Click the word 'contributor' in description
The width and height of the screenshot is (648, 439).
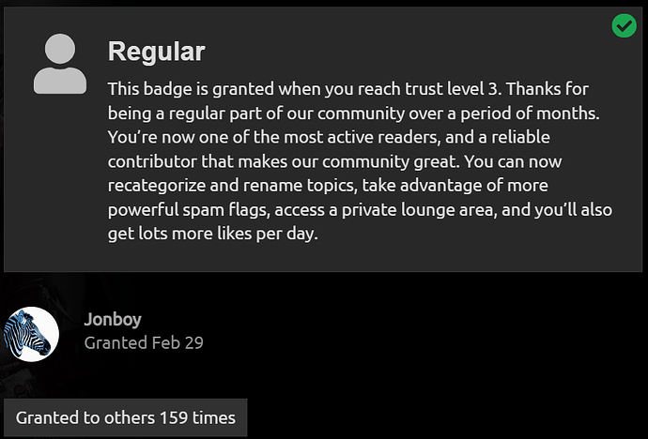click(154, 160)
